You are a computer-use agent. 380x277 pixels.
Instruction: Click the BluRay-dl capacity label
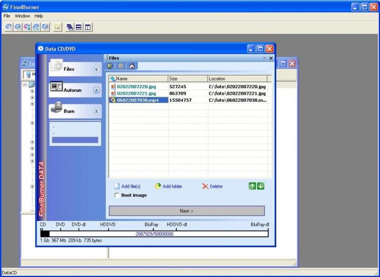pos(260,225)
